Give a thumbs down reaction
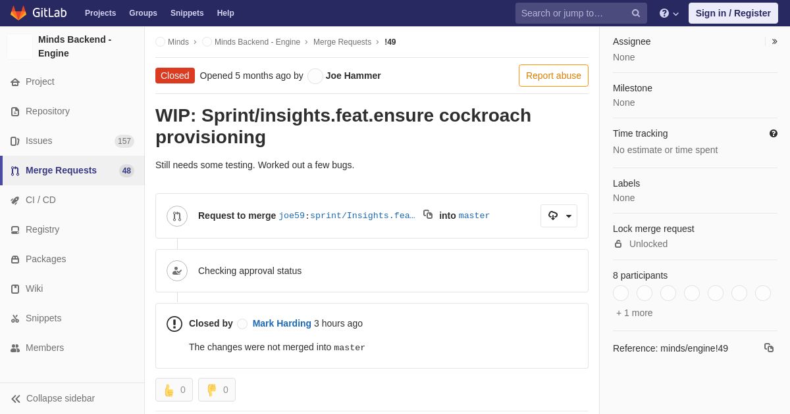Image resolution: width=790 pixels, height=414 pixels. pos(217,390)
